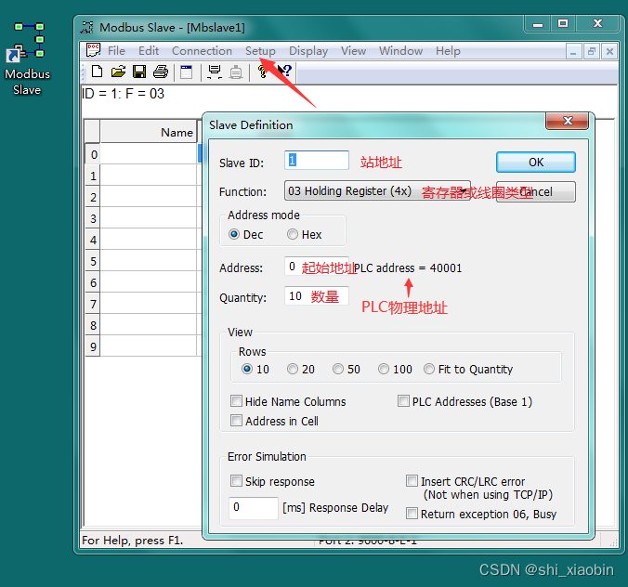The height and width of the screenshot is (587, 628).
Task: Select row 6 header in table
Action: (93, 282)
